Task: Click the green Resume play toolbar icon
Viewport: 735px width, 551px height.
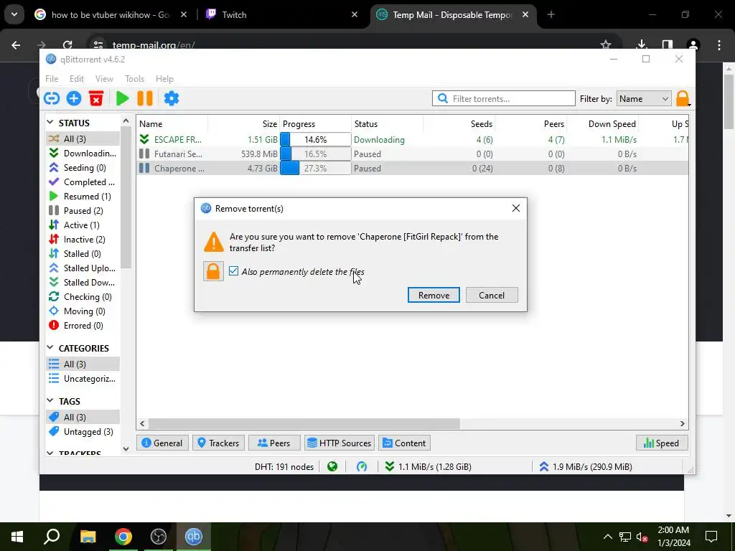Action: (122, 98)
